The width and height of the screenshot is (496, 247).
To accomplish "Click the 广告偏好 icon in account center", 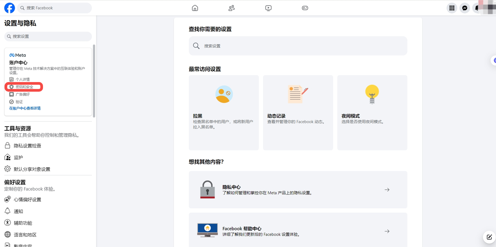I will [x=12, y=94].
